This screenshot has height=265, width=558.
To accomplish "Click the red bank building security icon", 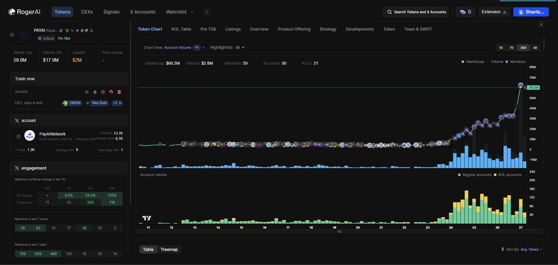I will point(119,92).
